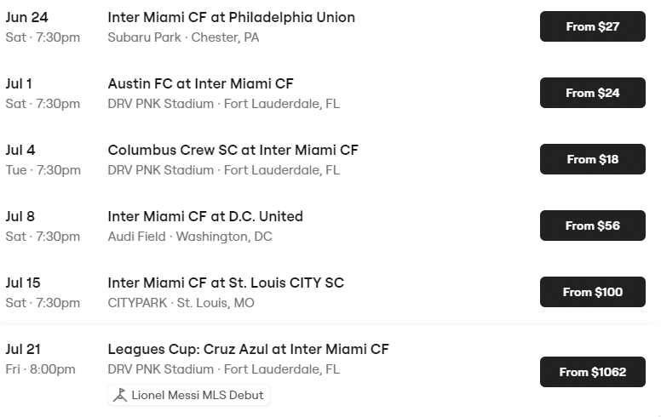Open Inter Miami at St. Louis CITY SC
661x417 pixels.
pyautogui.click(x=226, y=283)
